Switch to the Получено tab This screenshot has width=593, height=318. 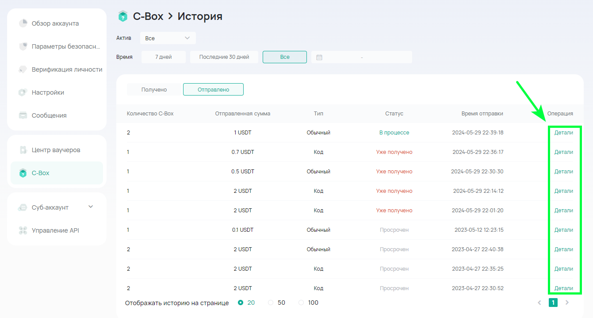click(x=154, y=89)
